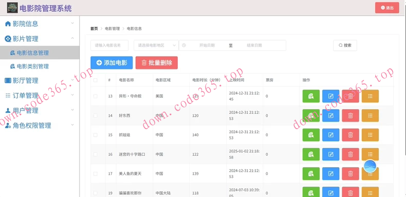Click the 批量删除 button
The image size is (406, 197).
pyautogui.click(x=157, y=63)
